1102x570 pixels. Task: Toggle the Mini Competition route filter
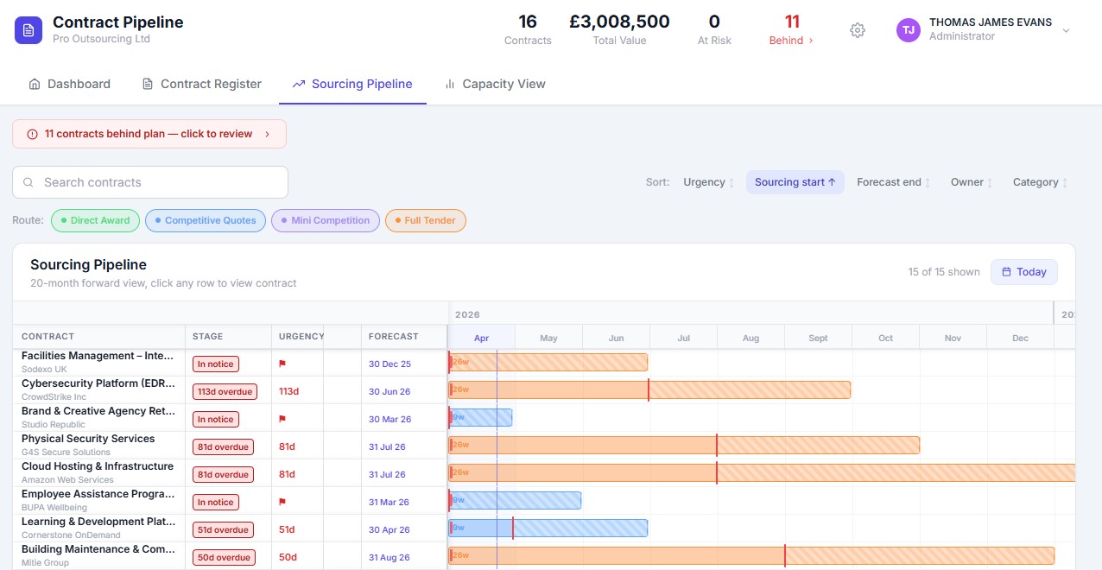(325, 220)
